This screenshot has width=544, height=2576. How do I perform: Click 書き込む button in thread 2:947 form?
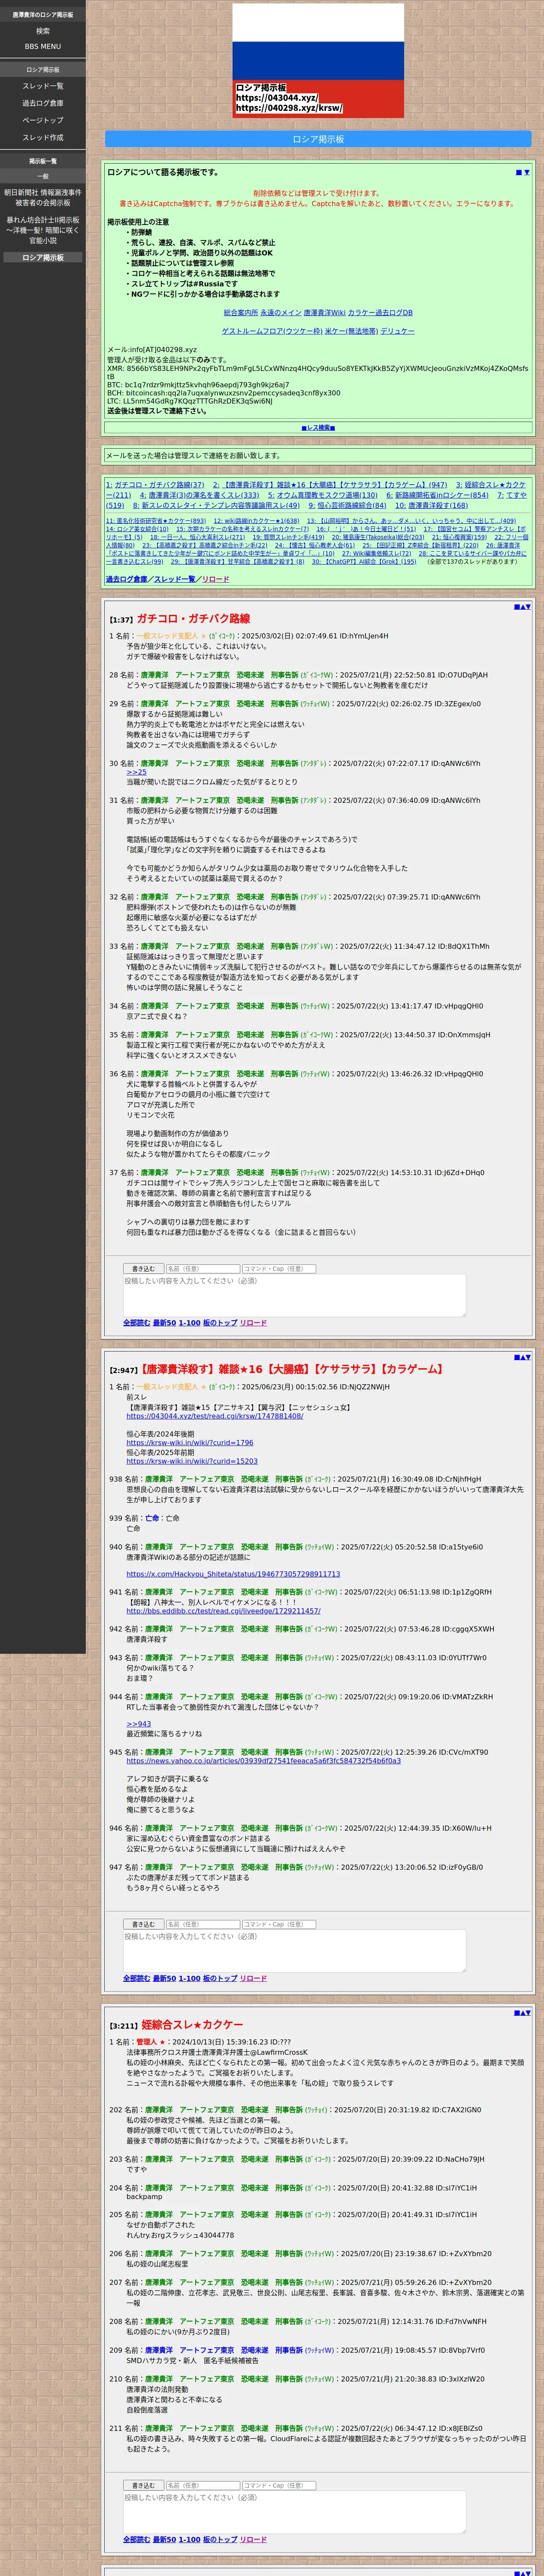pos(143,1924)
